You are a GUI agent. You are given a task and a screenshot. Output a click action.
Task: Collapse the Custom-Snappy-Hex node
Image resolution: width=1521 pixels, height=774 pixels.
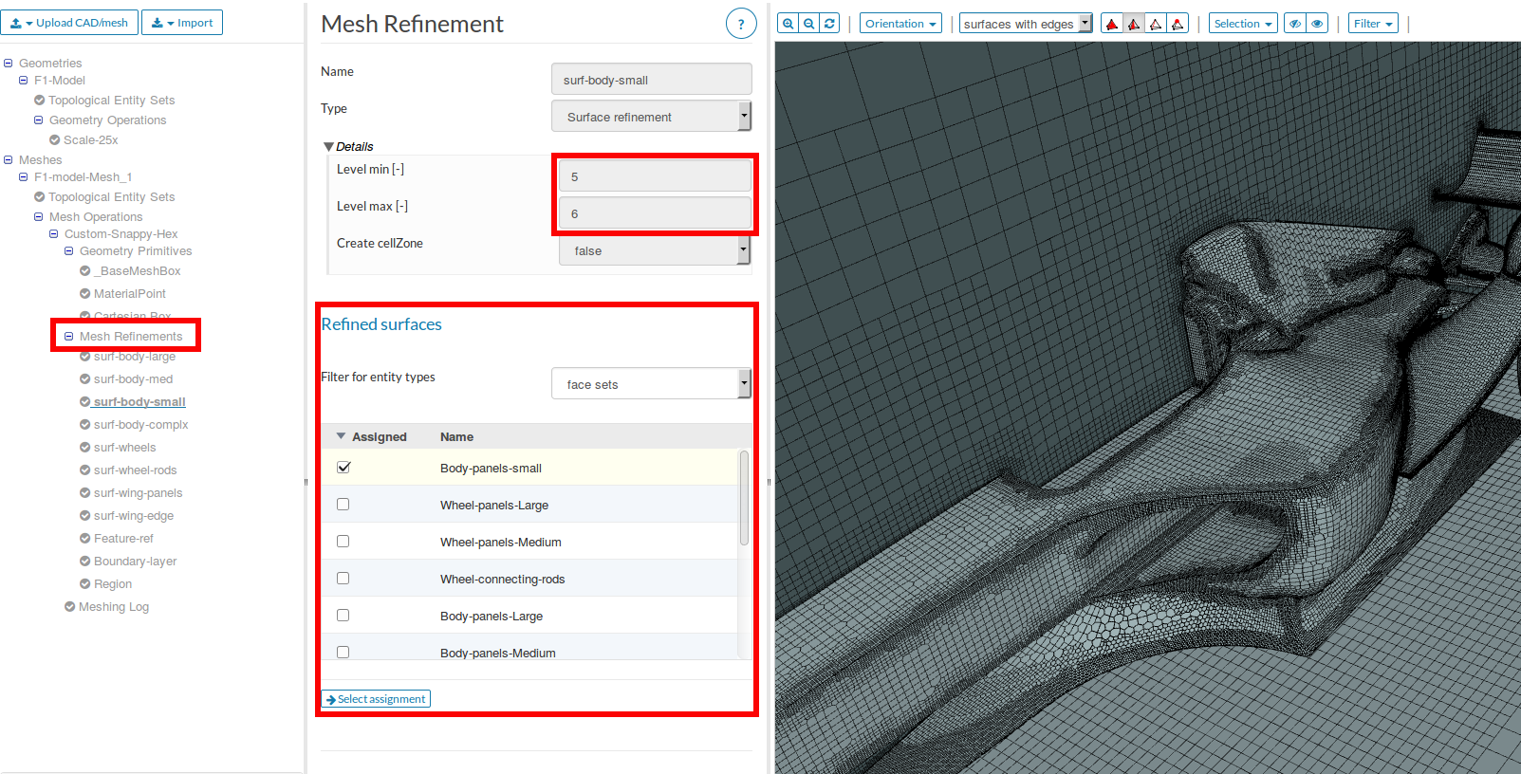(x=54, y=234)
